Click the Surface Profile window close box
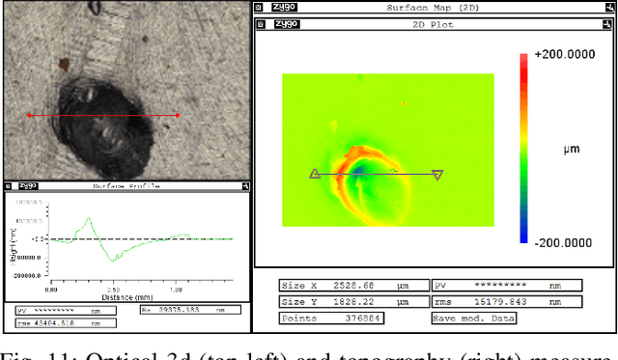Screen dimensions: 618x360 (x=8, y=186)
